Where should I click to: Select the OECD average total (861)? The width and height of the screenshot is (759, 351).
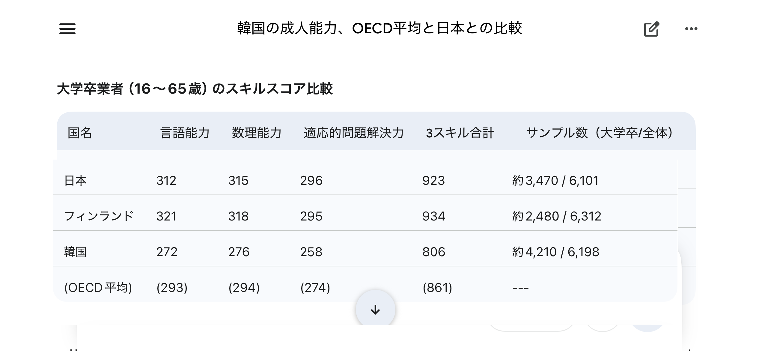(x=437, y=288)
